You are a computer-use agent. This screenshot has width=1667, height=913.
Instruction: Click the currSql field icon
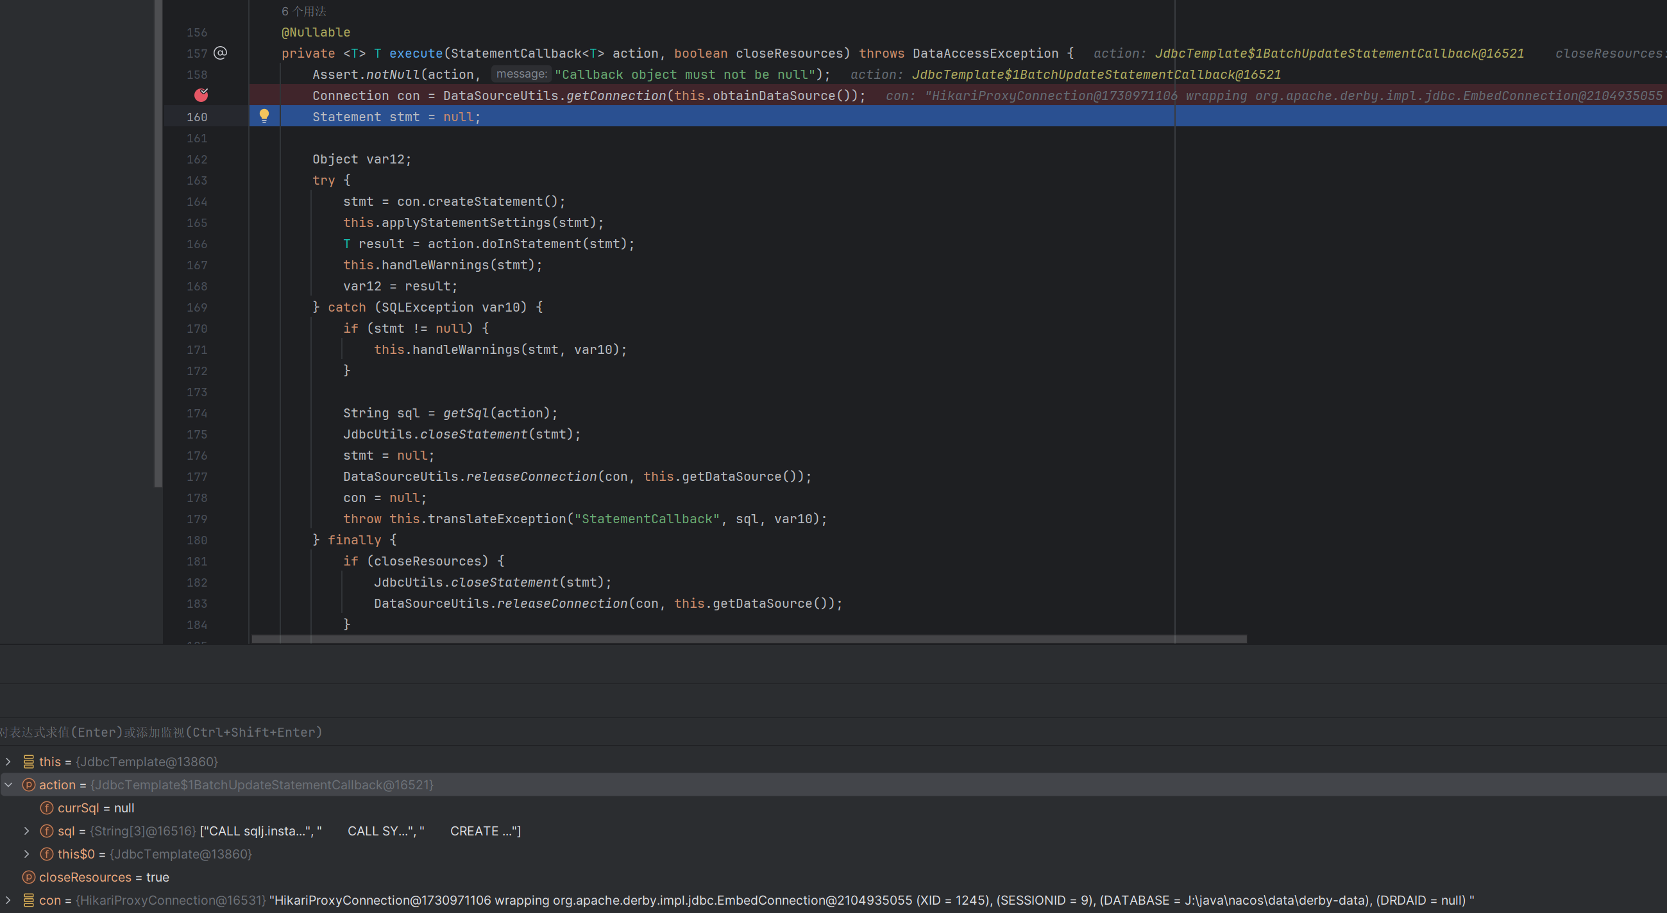[47, 808]
